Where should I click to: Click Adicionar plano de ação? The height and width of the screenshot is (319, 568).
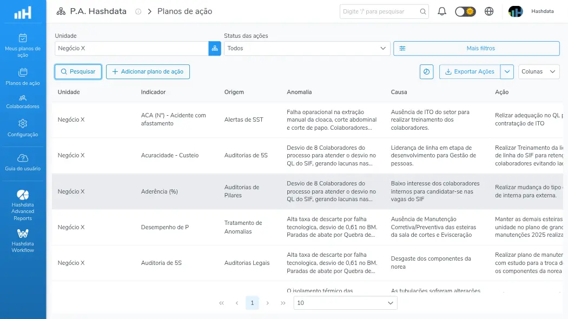tap(148, 72)
